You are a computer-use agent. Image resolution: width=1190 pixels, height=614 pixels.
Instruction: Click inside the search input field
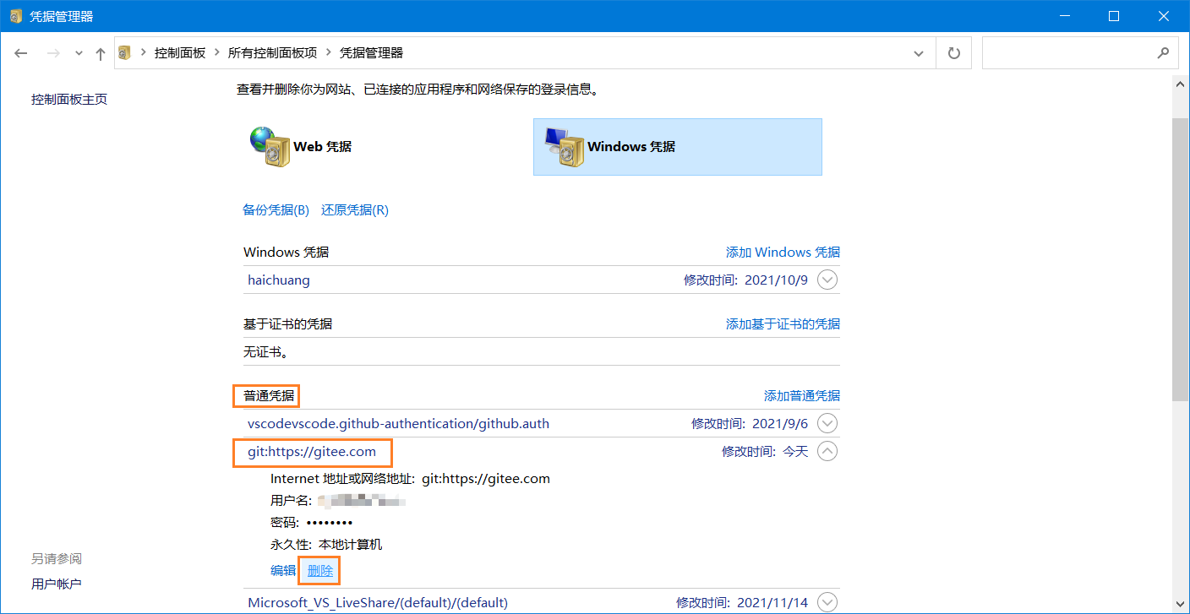[1073, 52]
